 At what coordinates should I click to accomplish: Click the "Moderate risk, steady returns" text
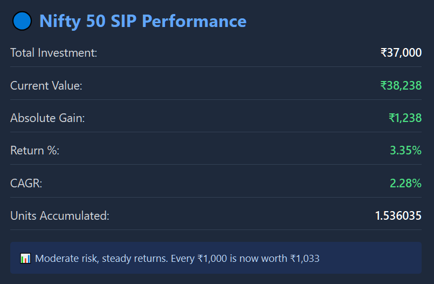101,259
